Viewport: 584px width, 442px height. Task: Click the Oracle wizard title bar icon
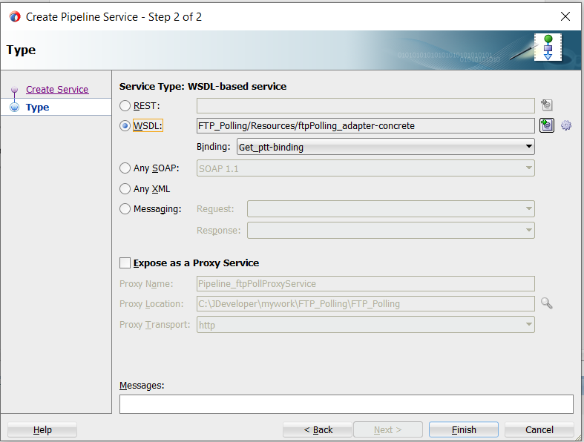pos(15,16)
